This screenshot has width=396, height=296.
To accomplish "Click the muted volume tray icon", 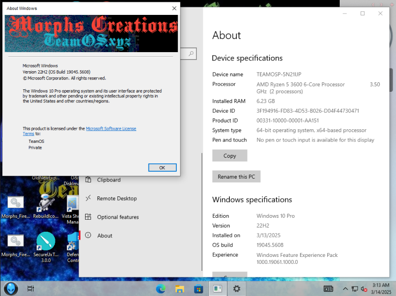I will [x=364, y=289].
